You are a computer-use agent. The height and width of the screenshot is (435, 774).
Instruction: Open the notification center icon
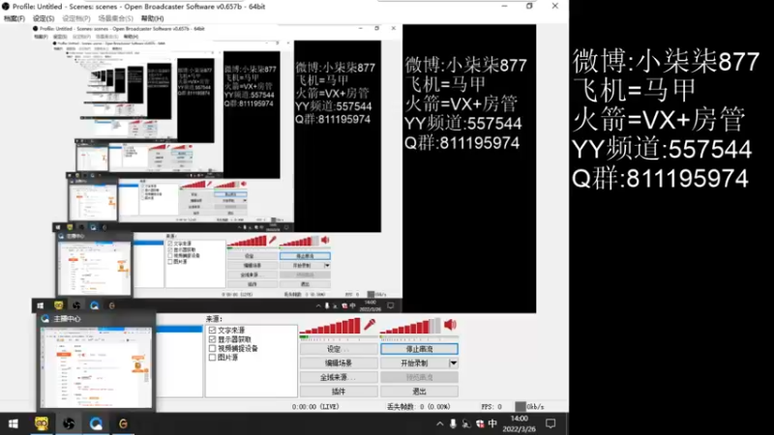551,423
